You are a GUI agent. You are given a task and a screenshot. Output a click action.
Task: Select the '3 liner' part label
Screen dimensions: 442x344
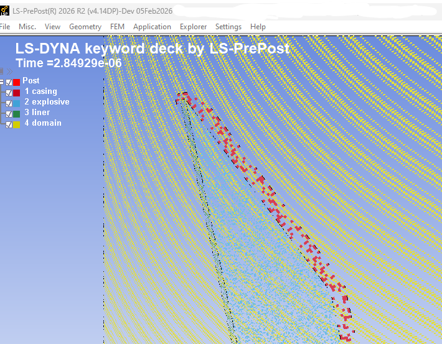click(37, 113)
